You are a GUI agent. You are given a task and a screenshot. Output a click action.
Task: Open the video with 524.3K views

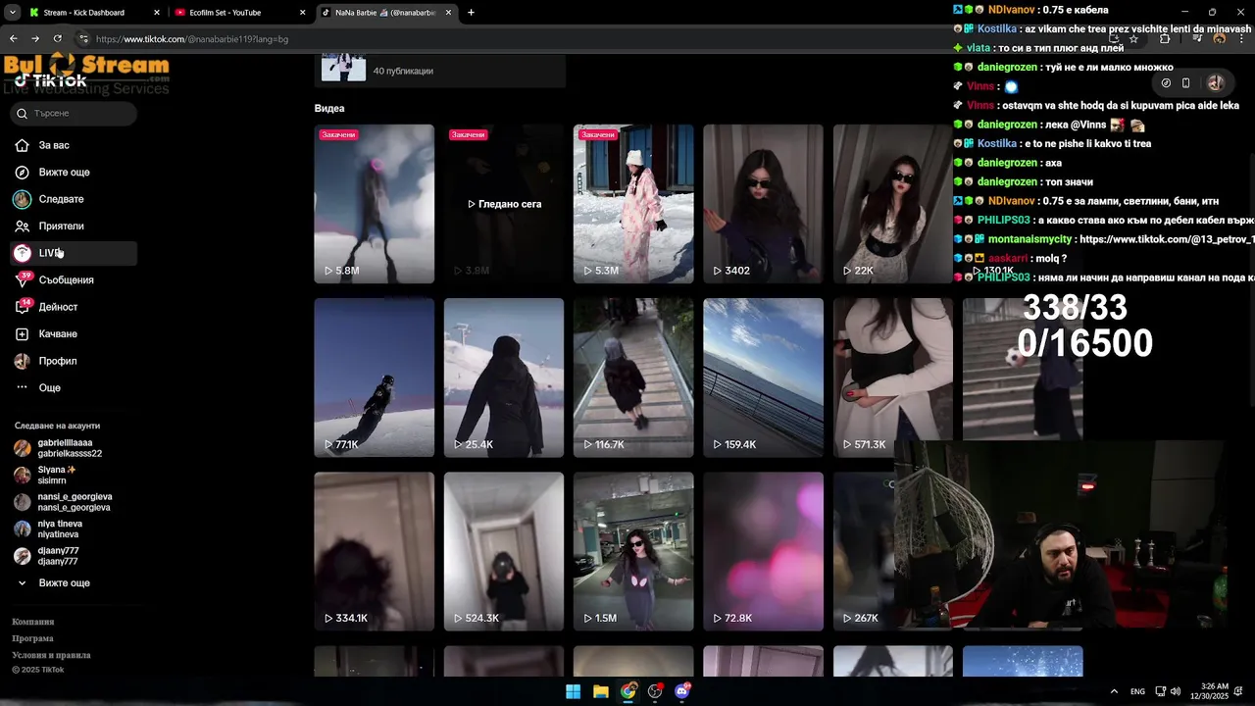(x=504, y=551)
